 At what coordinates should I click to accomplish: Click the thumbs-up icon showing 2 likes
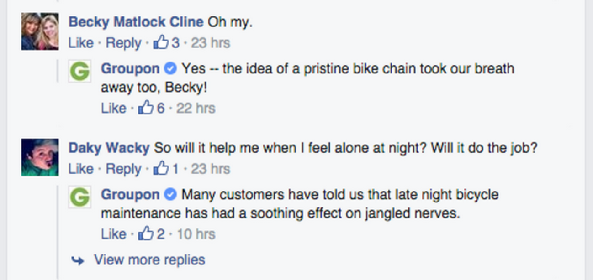click(146, 234)
